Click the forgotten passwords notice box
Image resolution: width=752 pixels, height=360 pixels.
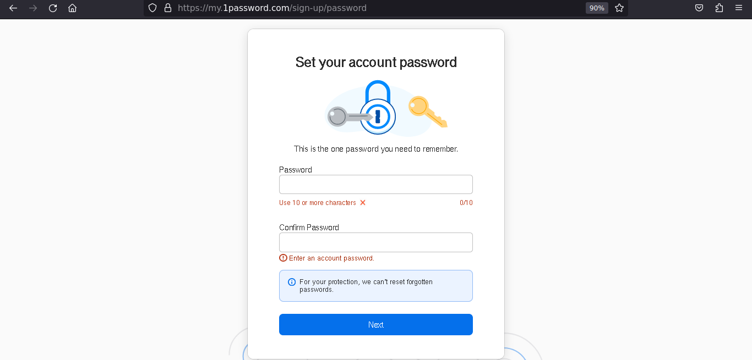(x=375, y=285)
